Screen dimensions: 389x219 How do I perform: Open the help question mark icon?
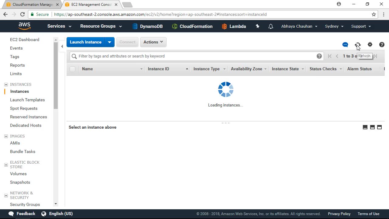tap(382, 45)
